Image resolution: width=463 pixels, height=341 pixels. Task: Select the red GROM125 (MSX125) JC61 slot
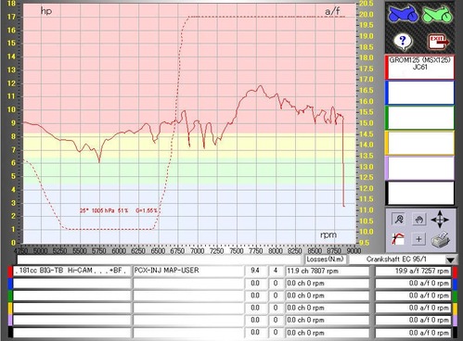[419, 67]
